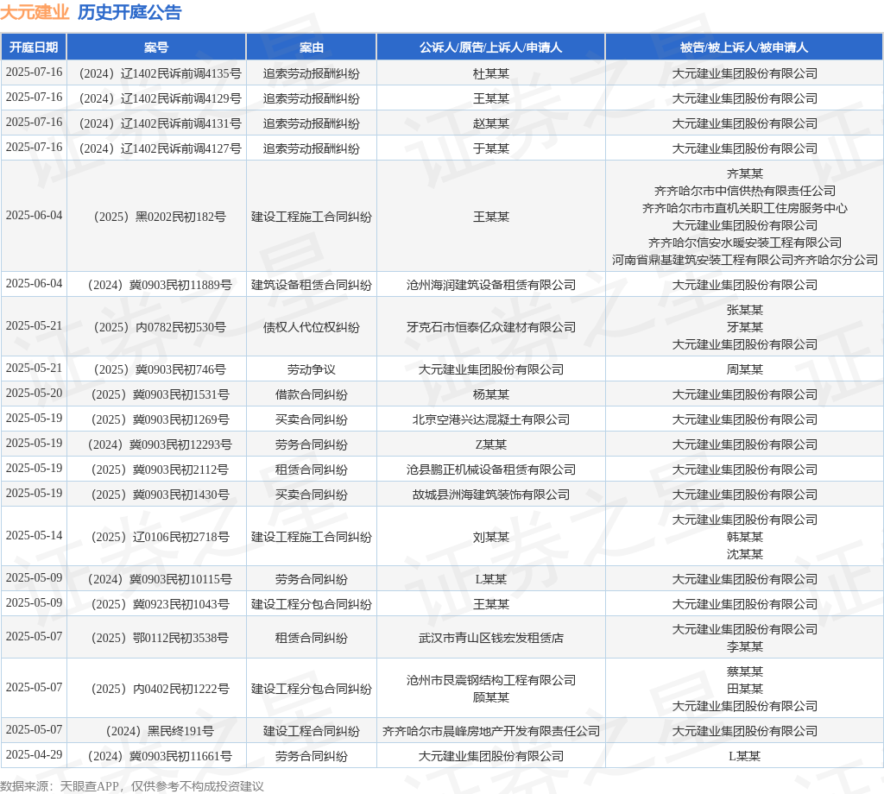Click case number (2024)冀0903民初11661号

pos(160,756)
